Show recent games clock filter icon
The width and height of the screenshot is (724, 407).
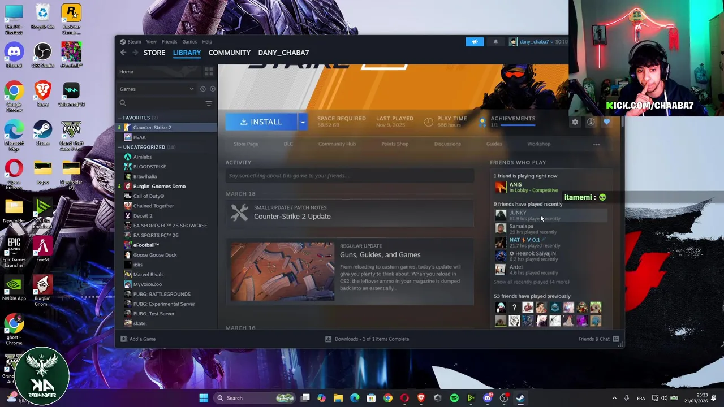coord(203,89)
